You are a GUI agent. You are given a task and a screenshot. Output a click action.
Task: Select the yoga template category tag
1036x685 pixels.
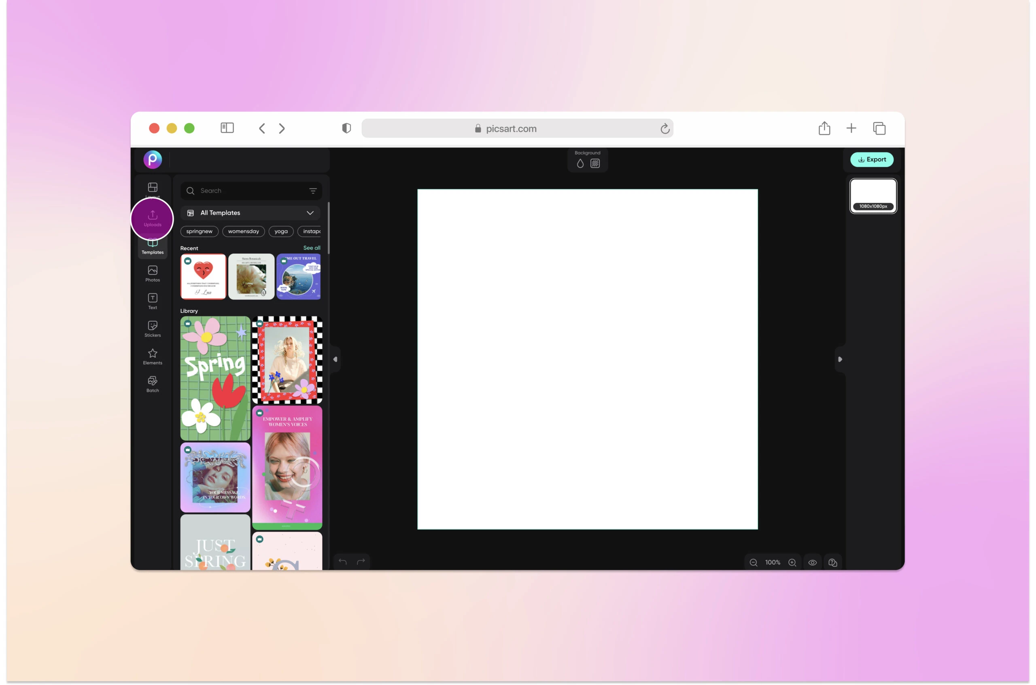point(281,231)
